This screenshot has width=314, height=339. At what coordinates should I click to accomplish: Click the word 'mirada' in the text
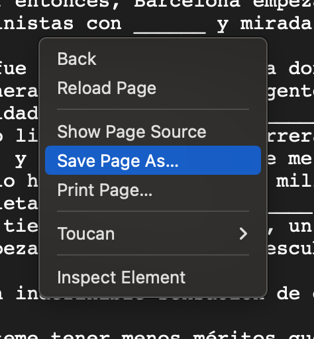click(x=276, y=24)
